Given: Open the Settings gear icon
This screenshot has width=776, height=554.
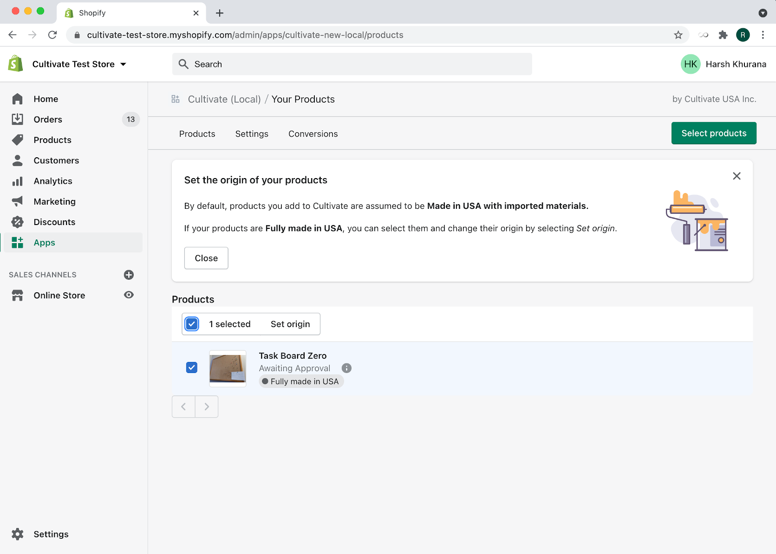Looking at the screenshot, I should point(18,534).
